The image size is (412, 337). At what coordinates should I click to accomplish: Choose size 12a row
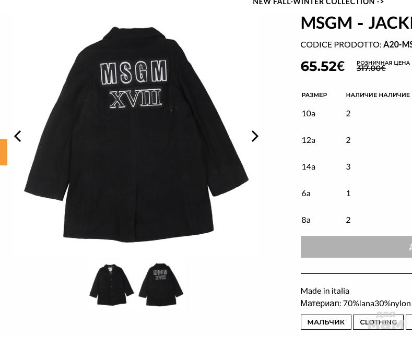pos(356,140)
